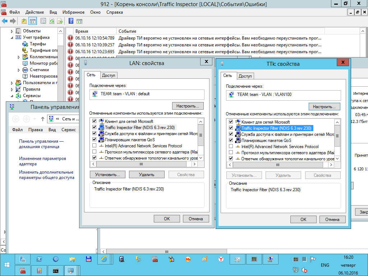Uncheck Служба доступа к файлам in TTk properties
368x276 pixels.
point(231,134)
